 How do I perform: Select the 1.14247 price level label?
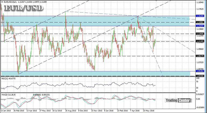click(200, 26)
